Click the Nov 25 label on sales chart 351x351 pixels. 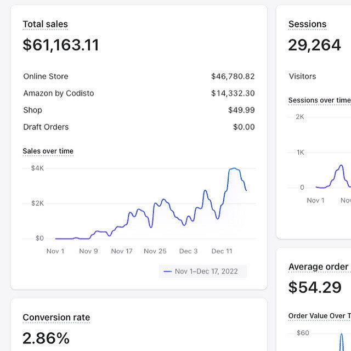click(155, 251)
